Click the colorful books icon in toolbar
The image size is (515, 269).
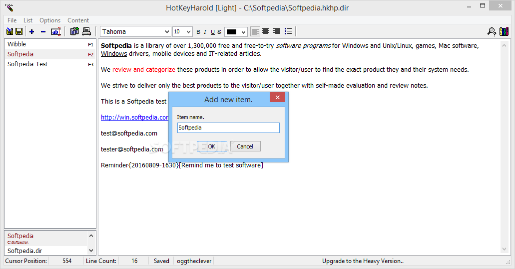coord(504,31)
